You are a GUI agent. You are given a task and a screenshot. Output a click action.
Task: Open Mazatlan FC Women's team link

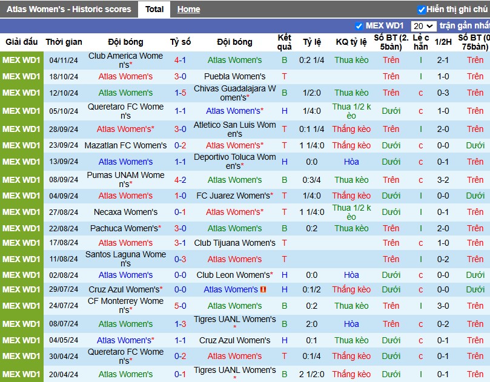(125, 145)
